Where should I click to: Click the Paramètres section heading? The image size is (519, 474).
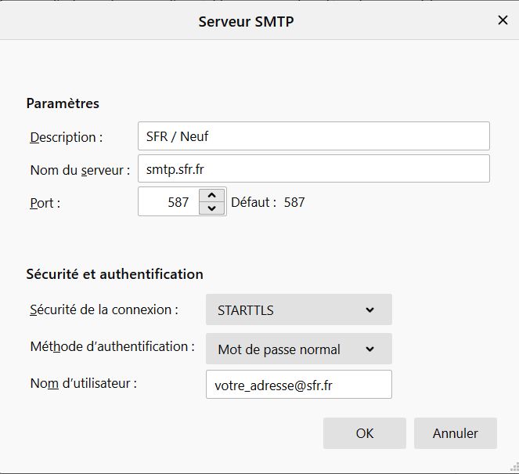click(x=63, y=103)
